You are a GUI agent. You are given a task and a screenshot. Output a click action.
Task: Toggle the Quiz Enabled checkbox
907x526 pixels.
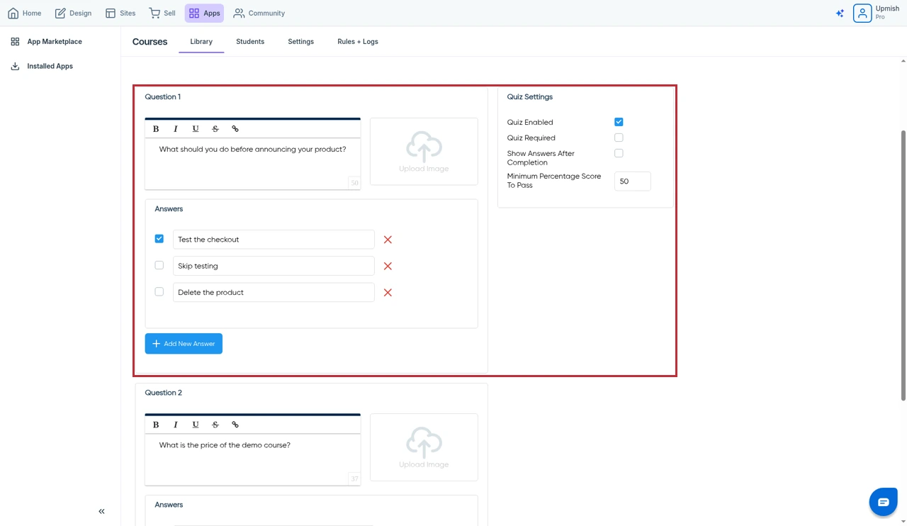pyautogui.click(x=619, y=122)
